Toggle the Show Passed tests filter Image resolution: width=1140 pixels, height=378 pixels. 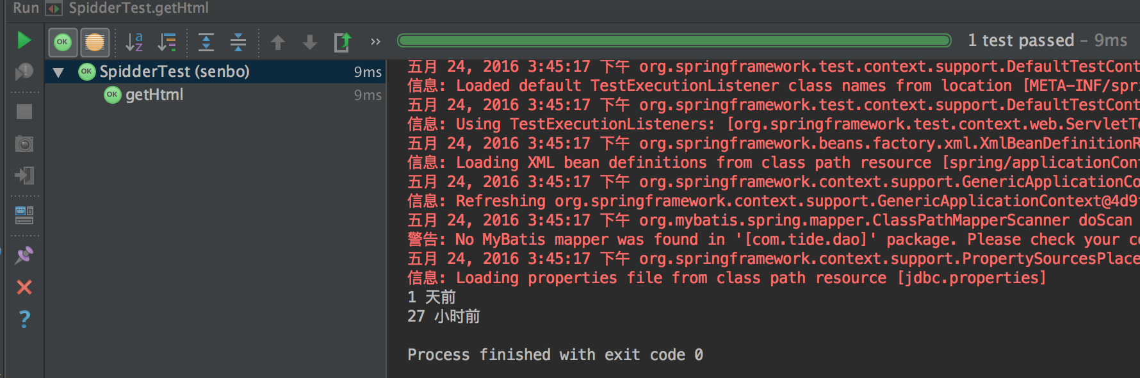[x=63, y=42]
